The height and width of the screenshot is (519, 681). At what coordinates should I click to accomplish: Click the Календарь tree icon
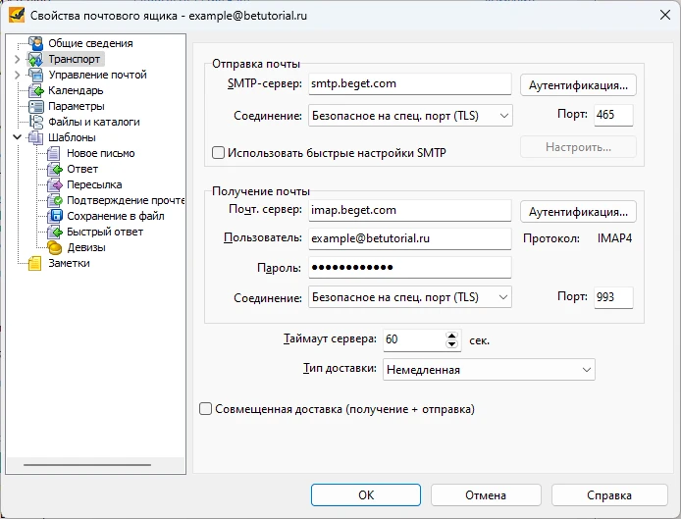(35, 90)
